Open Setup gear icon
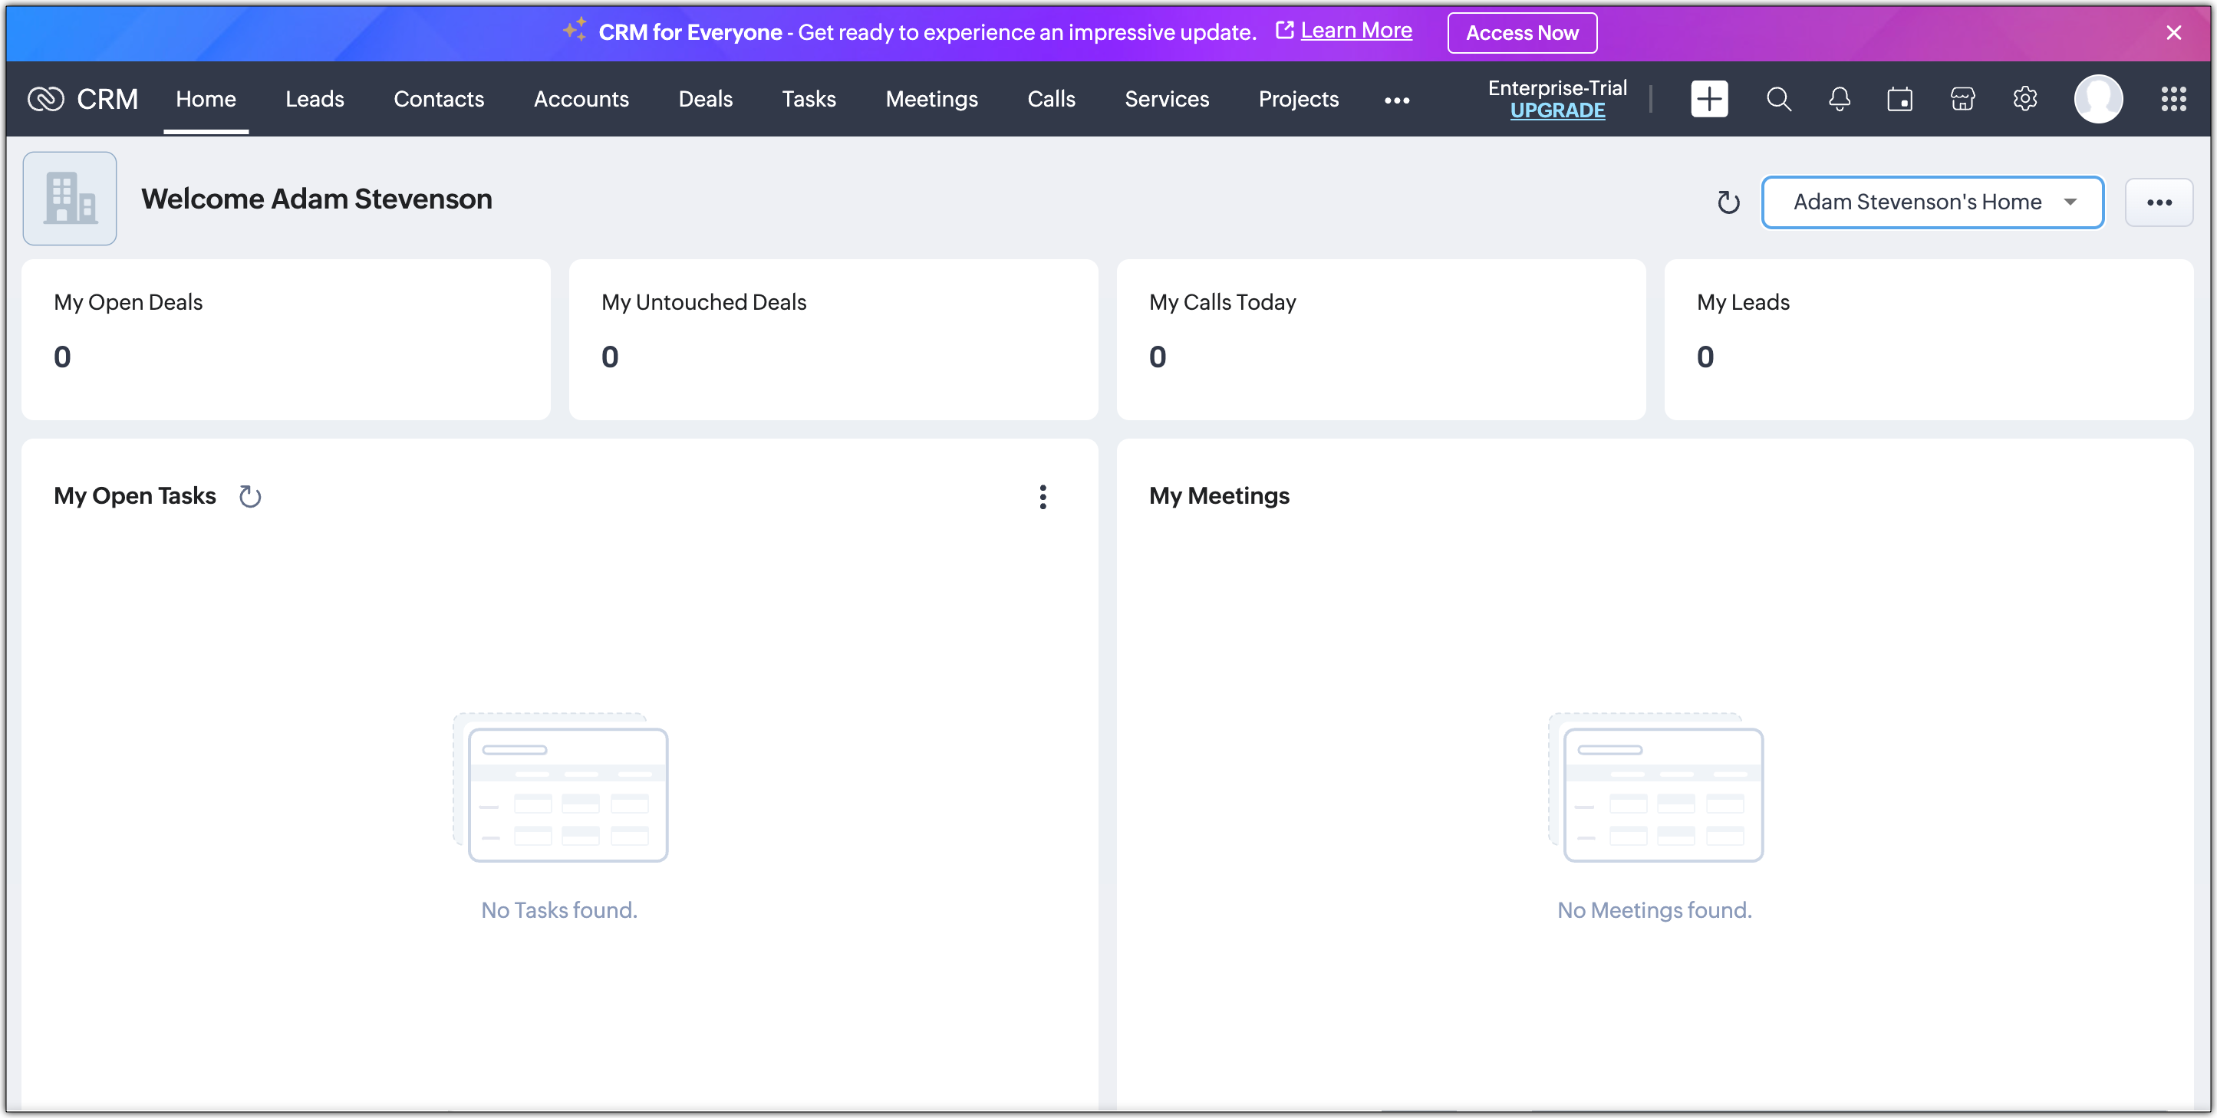This screenshot has width=2217, height=1118. pyautogui.click(x=2024, y=99)
